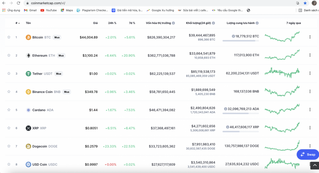Reload the page with refresh icon
The image size is (319, 173).
click(18, 3)
